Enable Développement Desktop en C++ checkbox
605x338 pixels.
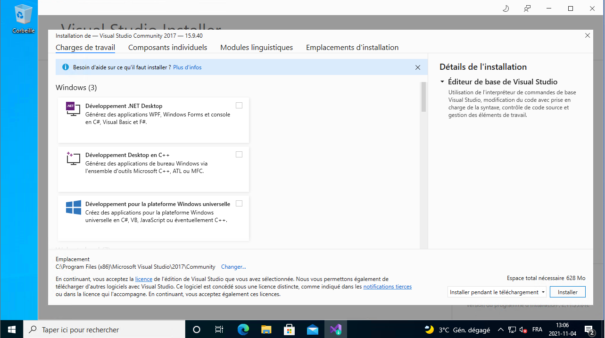click(x=239, y=154)
